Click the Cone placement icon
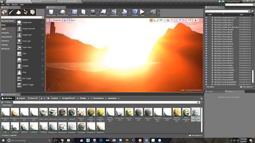This screenshot has height=143, width=255. click(x=19, y=72)
